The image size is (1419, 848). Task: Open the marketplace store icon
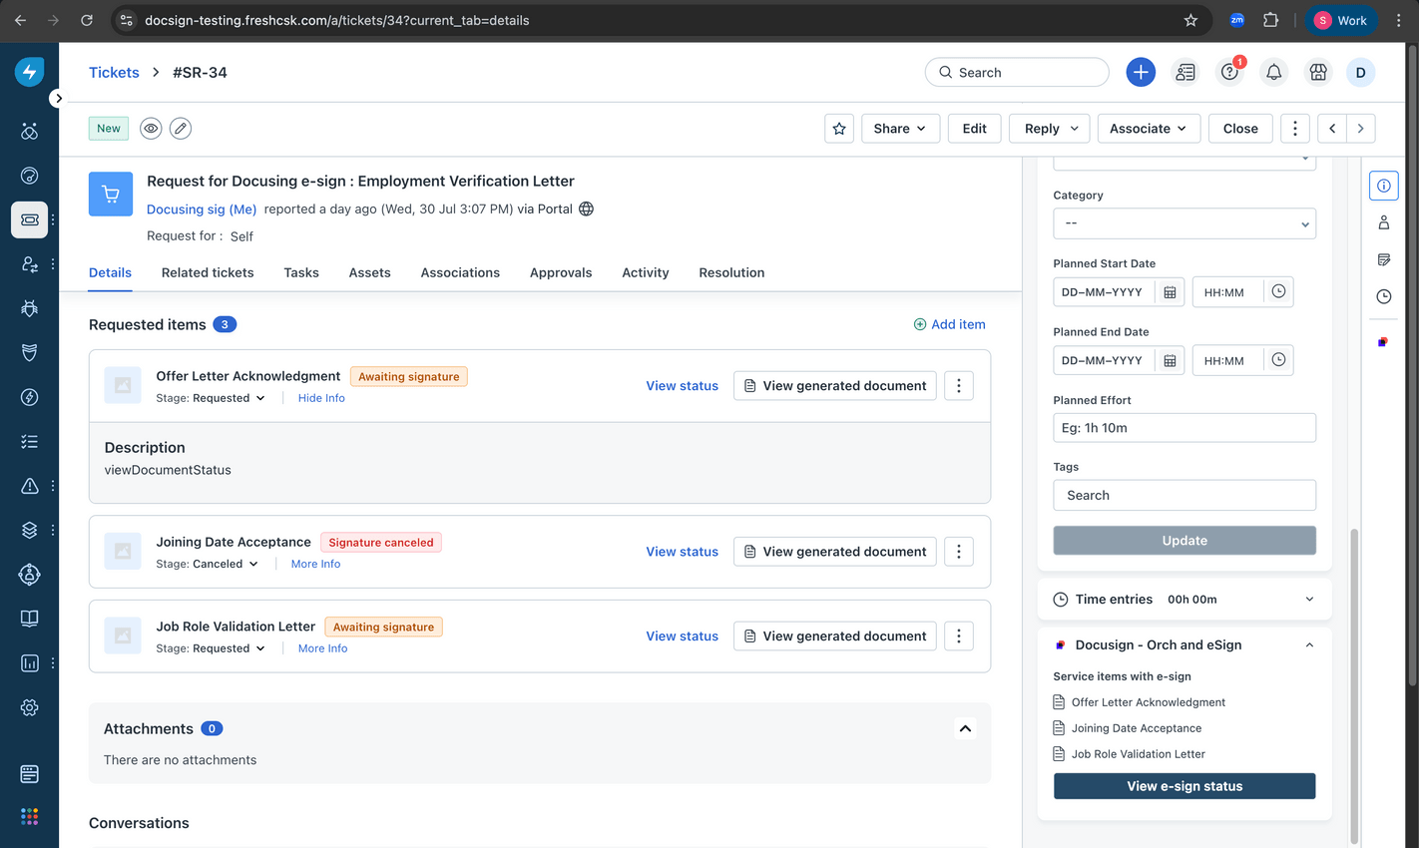[x=1318, y=72]
